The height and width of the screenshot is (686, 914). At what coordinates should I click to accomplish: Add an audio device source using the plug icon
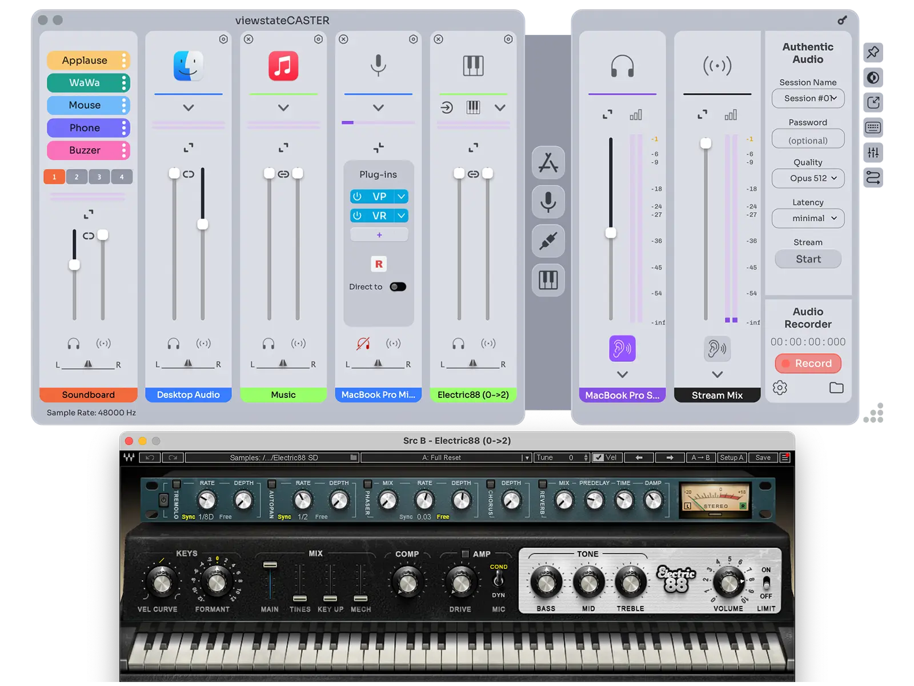548,240
